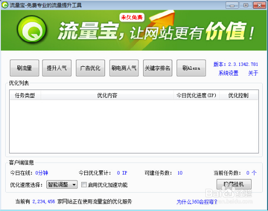Click the title bar app icon
The height and width of the screenshot is (211, 268).
pos(5,5)
